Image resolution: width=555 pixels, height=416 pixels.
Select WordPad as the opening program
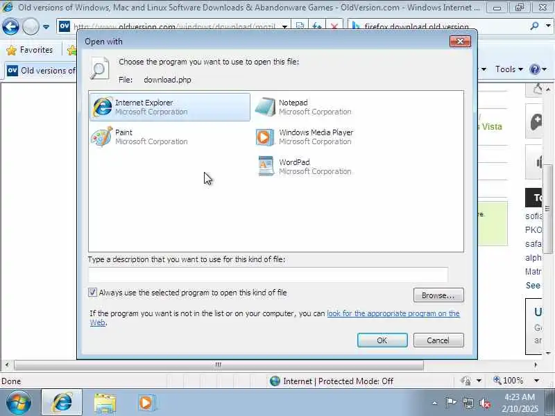pyautogui.click(x=304, y=166)
